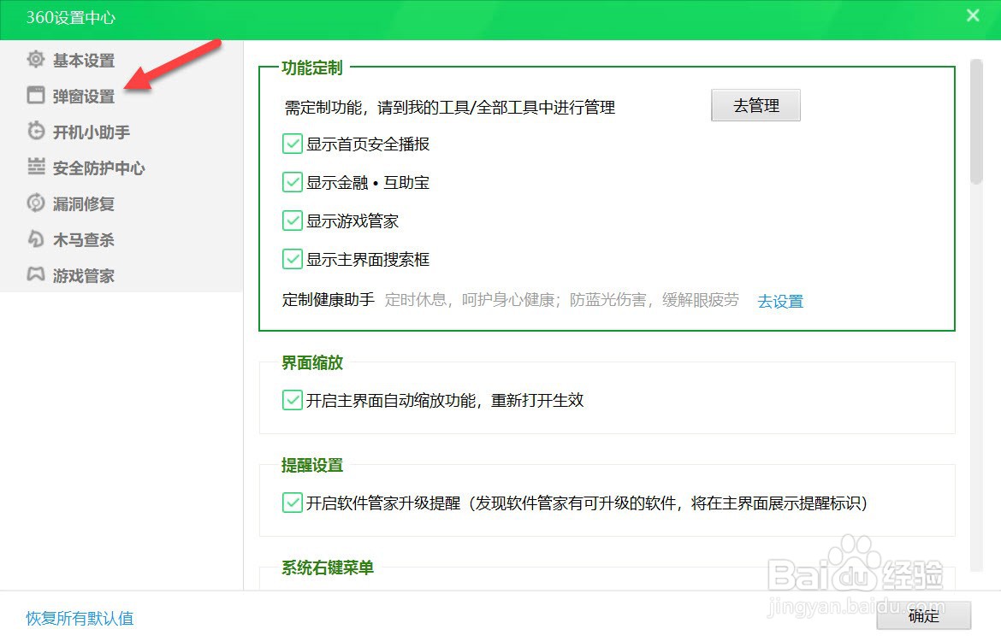The width and height of the screenshot is (1001, 641).
Task: Click the 去管理 button
Action: pos(755,105)
